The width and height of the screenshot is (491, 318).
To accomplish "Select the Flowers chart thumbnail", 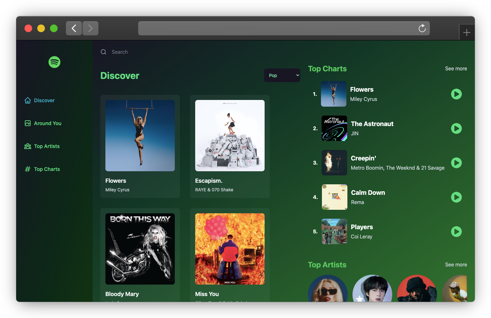I will click(334, 94).
